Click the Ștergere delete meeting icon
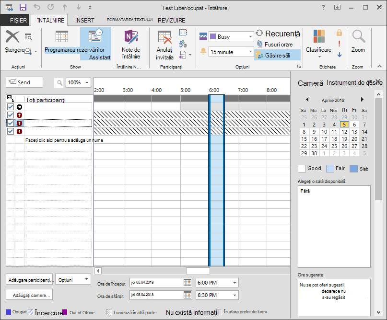Viewport: 387px width, 320px height. tap(12, 36)
